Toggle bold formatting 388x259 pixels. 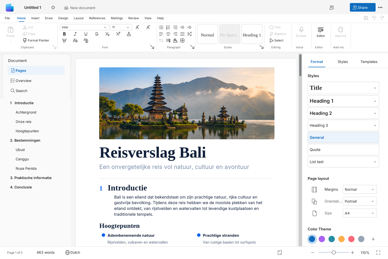coord(64,34)
